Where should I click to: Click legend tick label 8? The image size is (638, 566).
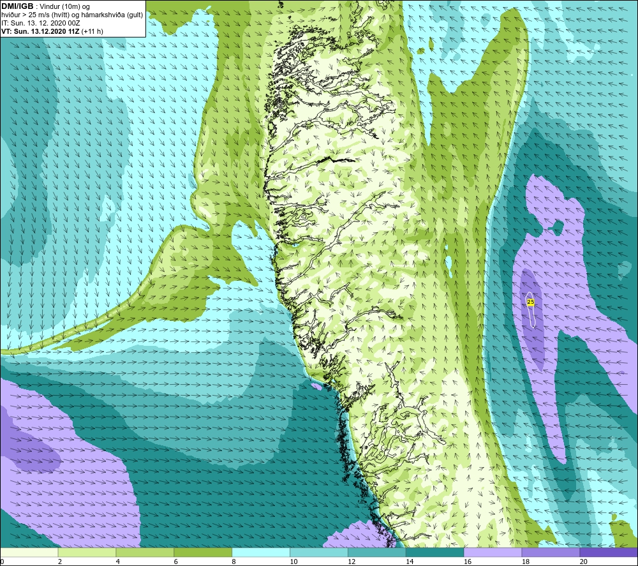(234, 562)
